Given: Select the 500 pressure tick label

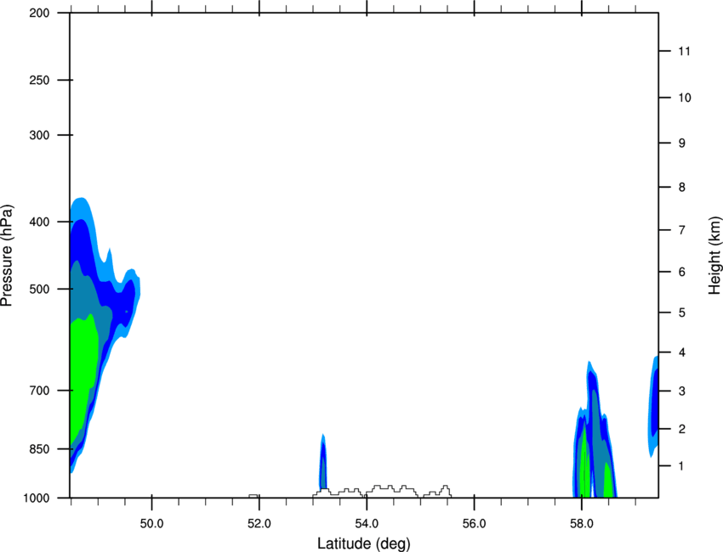Looking at the screenshot, I should pyautogui.click(x=39, y=289).
